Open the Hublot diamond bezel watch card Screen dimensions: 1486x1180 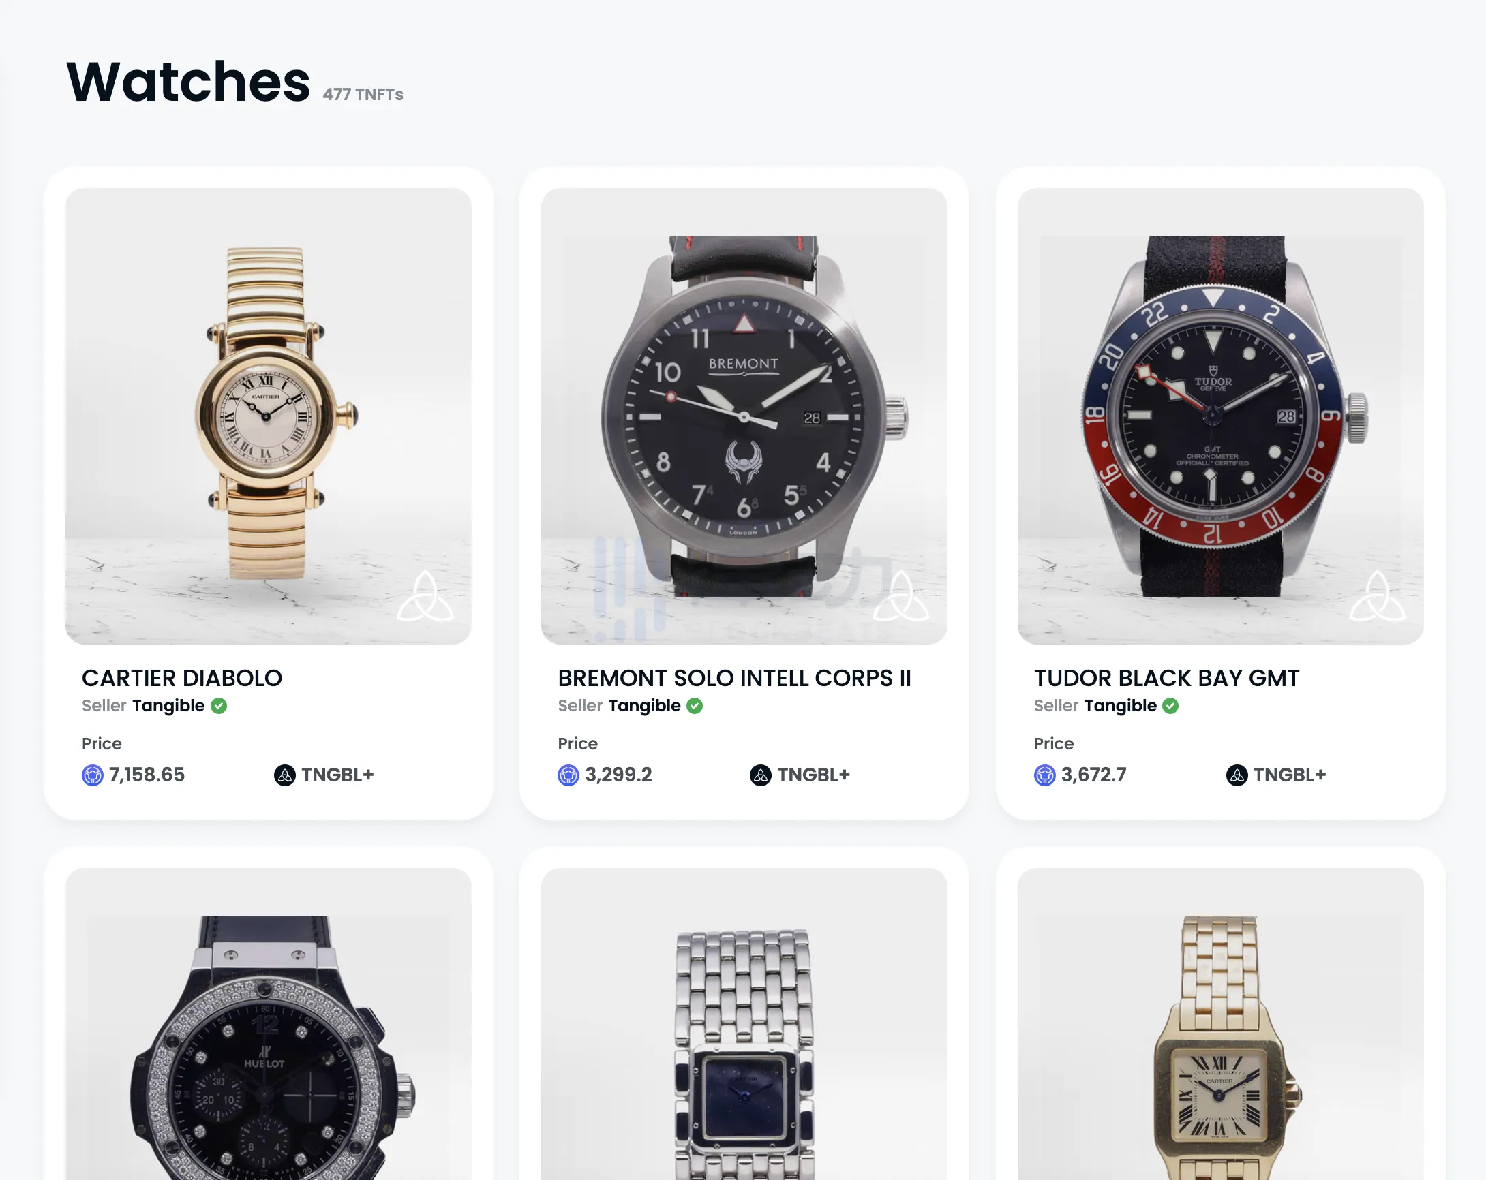pyautogui.click(x=268, y=1023)
